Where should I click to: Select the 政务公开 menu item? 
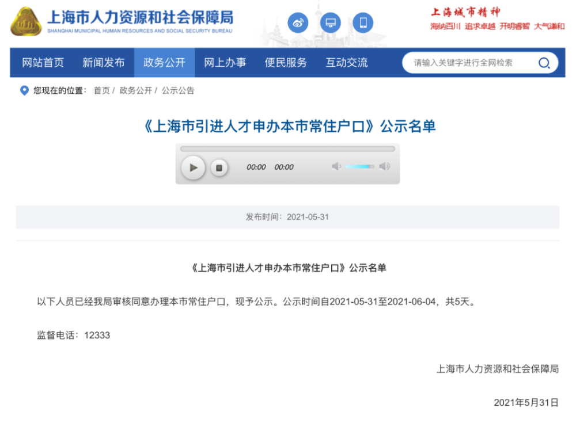[164, 62]
